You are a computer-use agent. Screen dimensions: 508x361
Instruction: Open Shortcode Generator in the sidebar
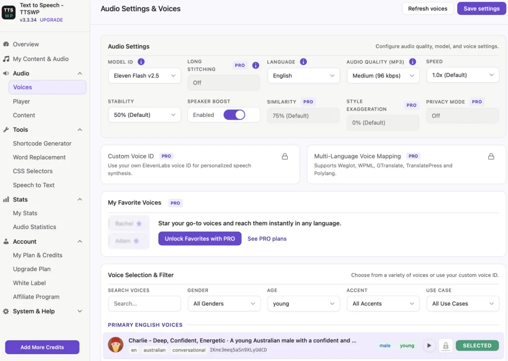42,143
